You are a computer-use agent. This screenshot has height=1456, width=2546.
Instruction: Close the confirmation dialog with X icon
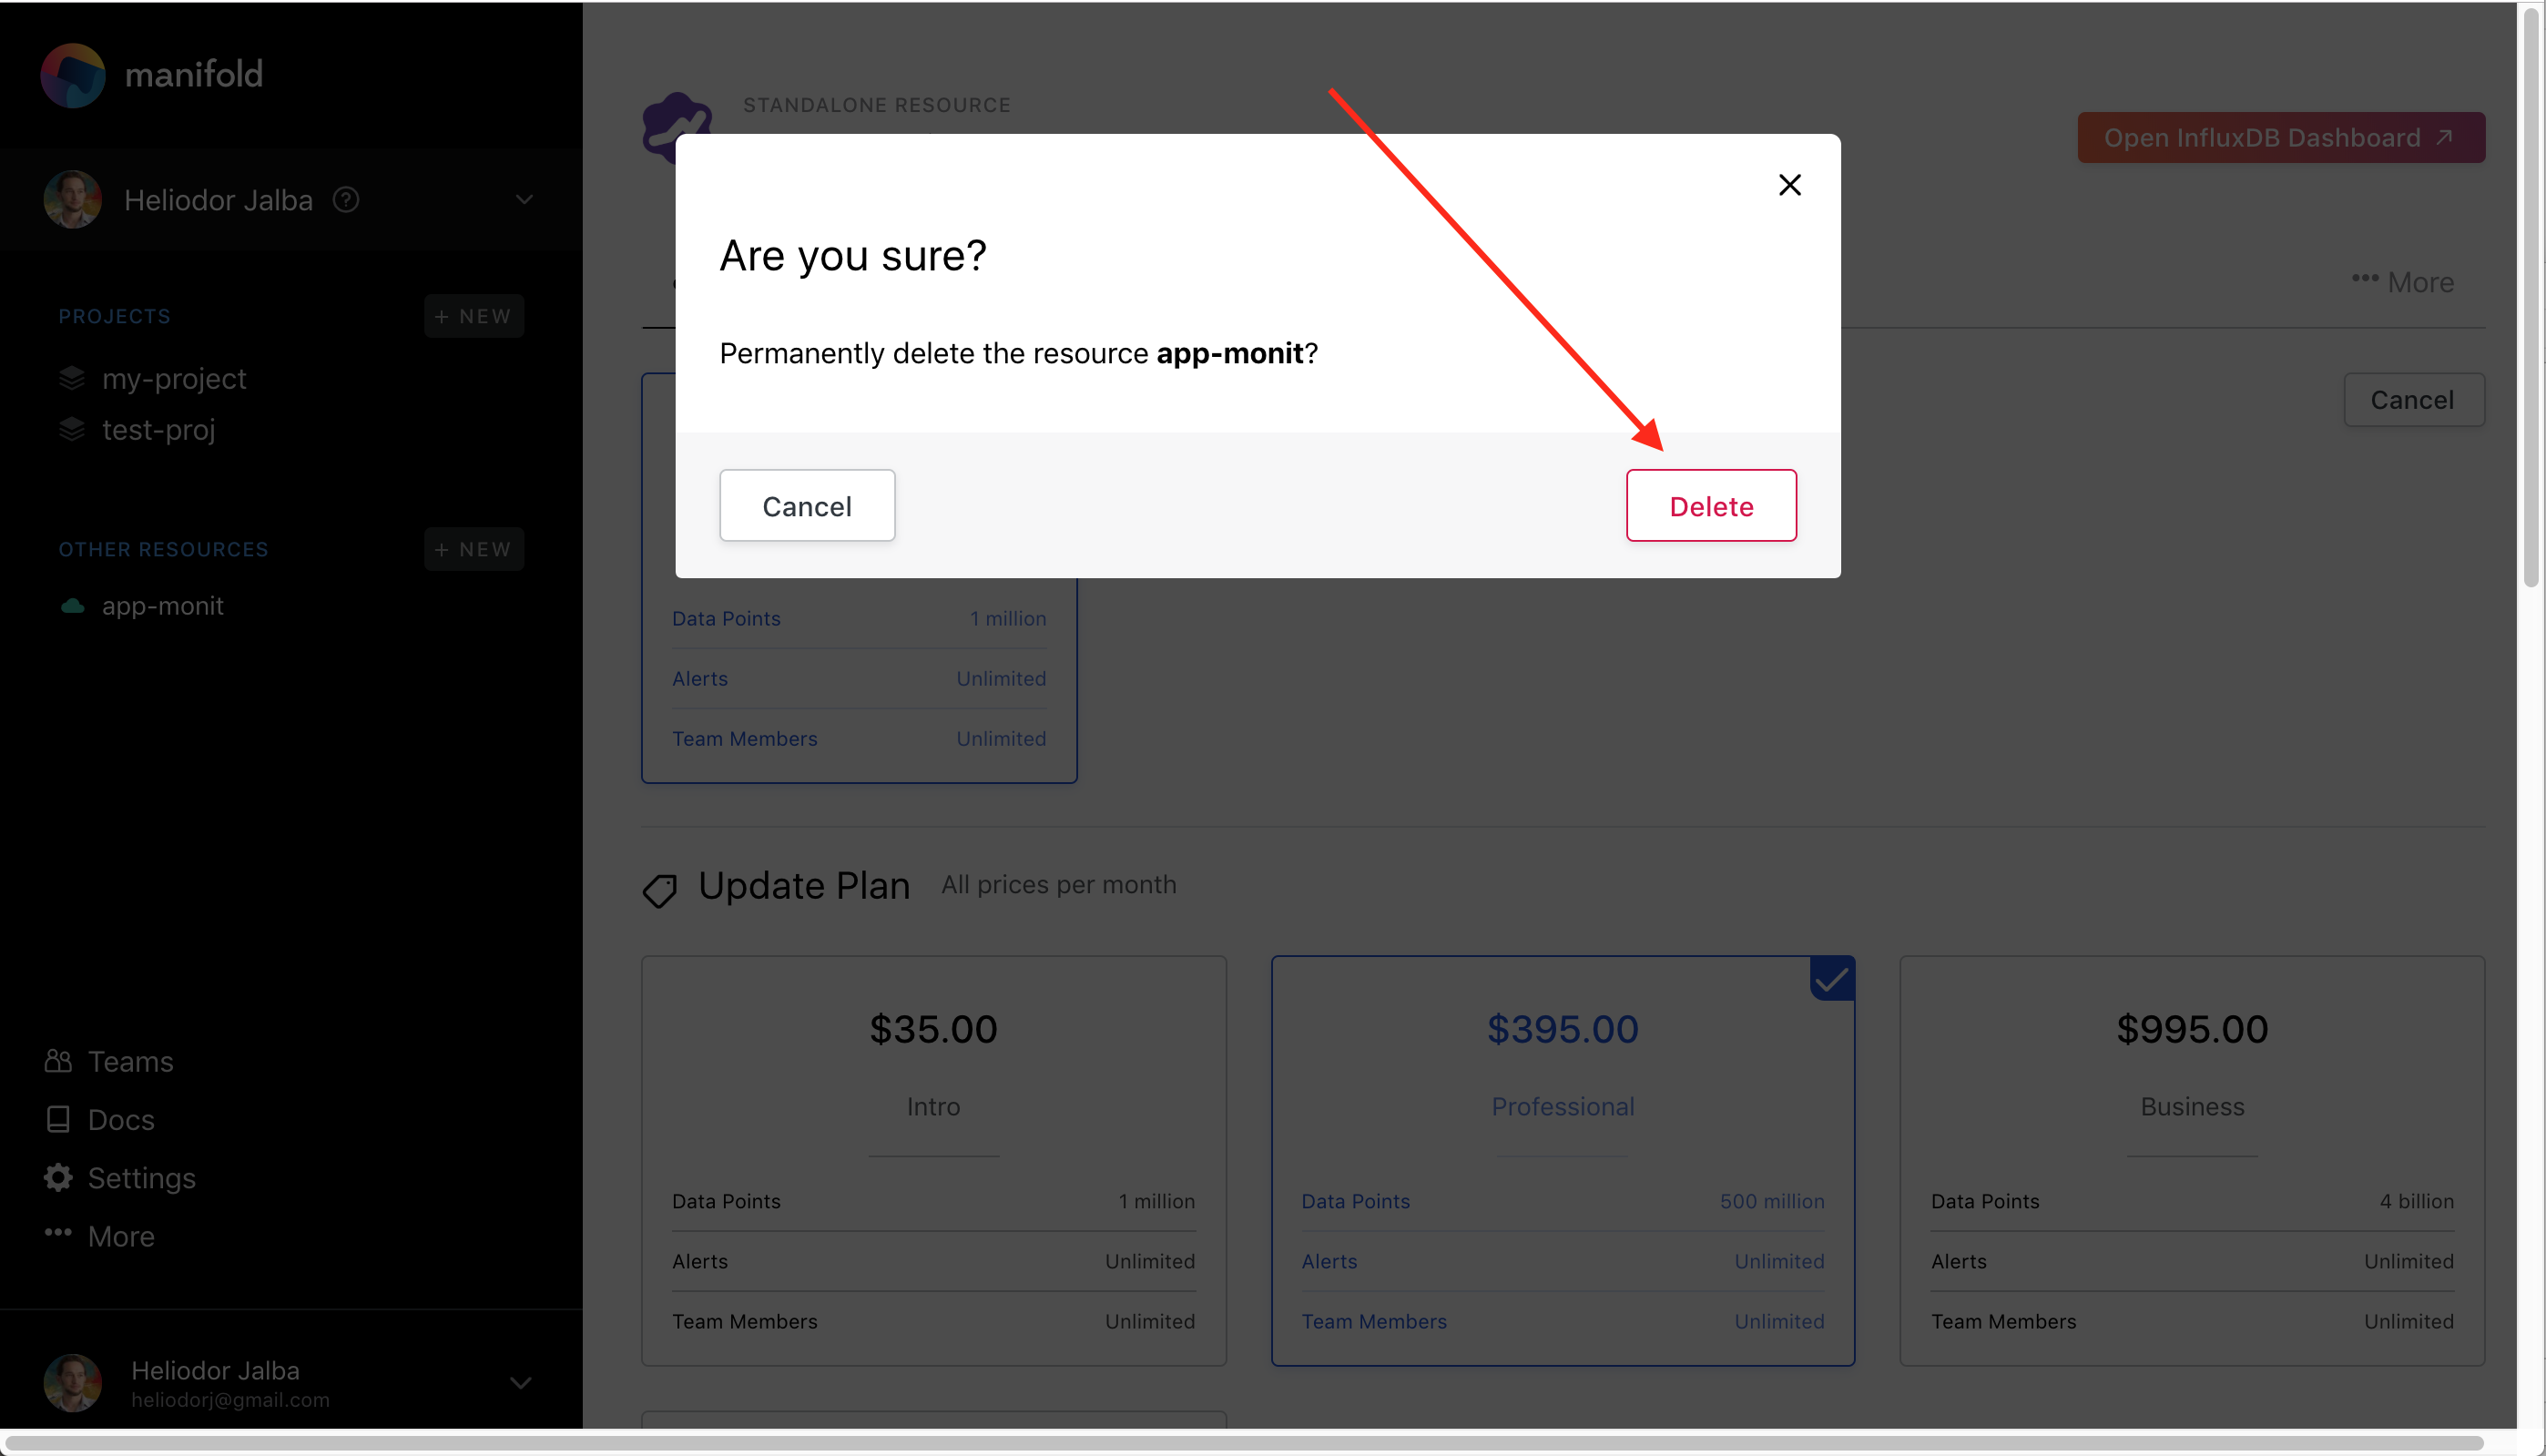(x=1789, y=185)
